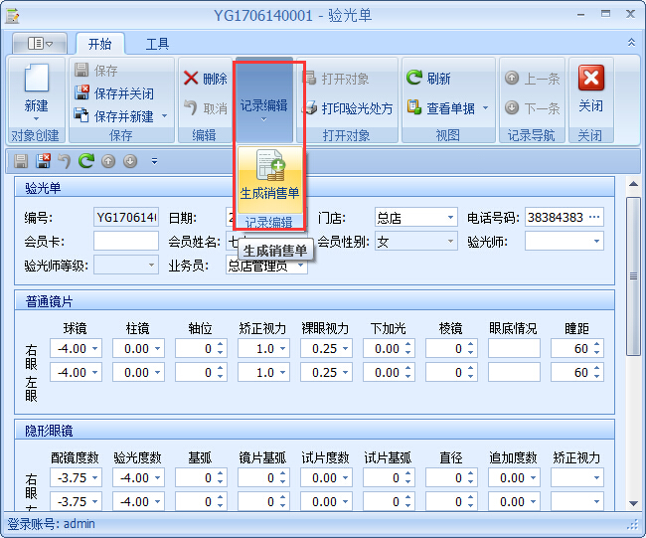Open the 验光师 optometrist dropdown

pyautogui.click(x=596, y=242)
